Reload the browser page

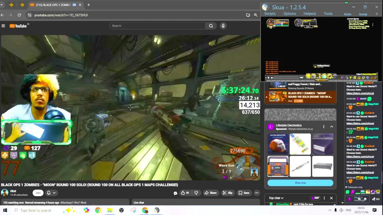pyautogui.click(x=19, y=15)
